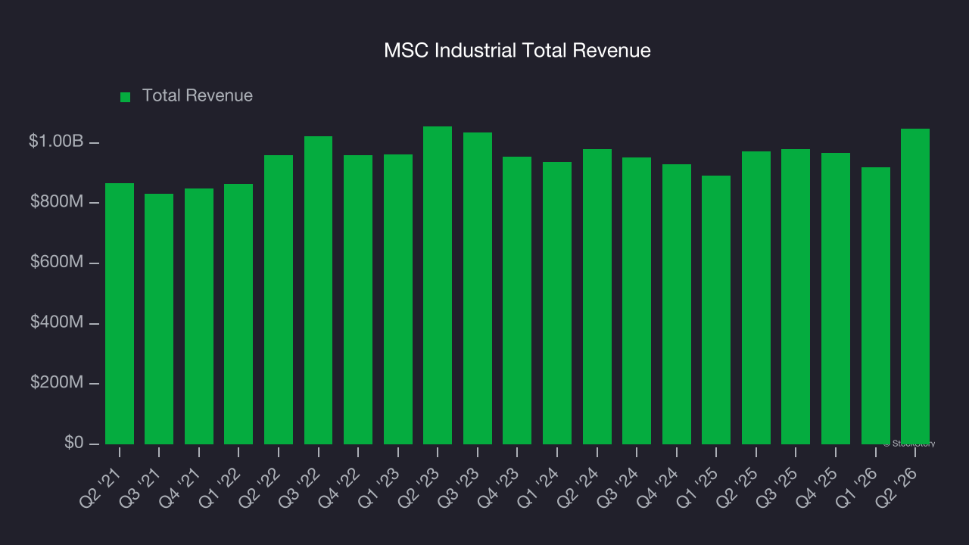969x545 pixels.
Task: Select the Q4 '21 revenue bar
Action: (199, 316)
